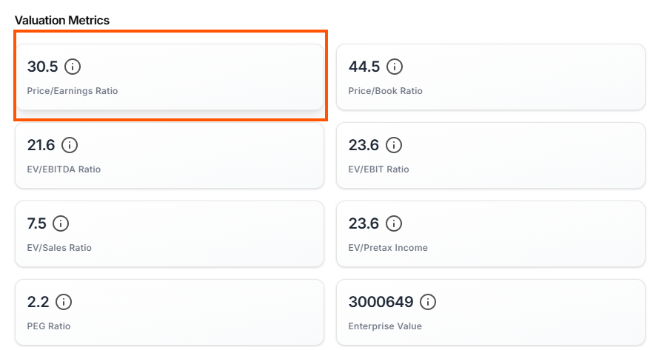Click the info icon in EV/Pretax Income card
The height and width of the screenshot is (350, 653).
tap(394, 223)
